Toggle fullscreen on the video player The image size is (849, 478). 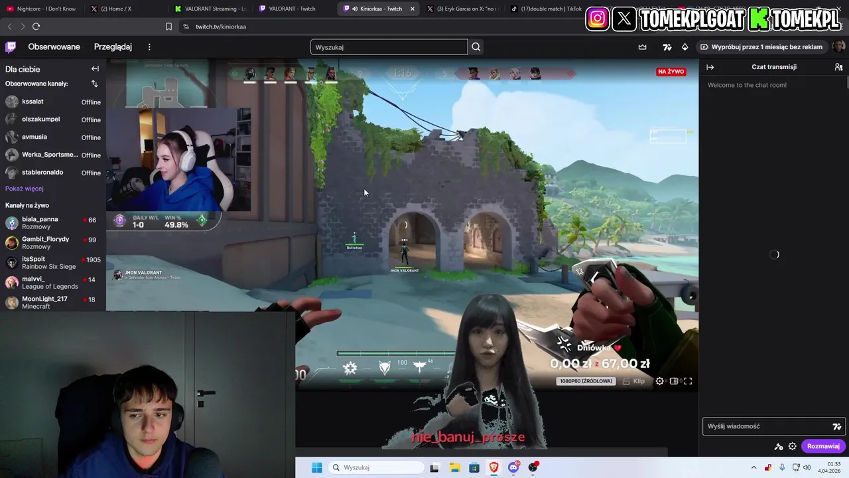[x=688, y=381]
